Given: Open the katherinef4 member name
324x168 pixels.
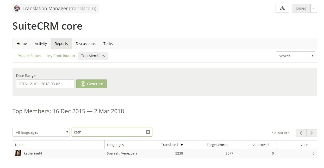Looking at the screenshot, I should [x=33, y=153].
